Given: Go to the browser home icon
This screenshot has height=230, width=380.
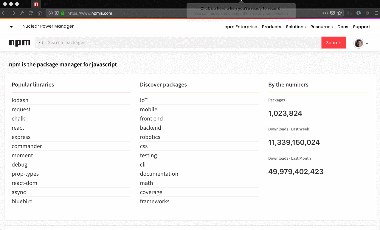Looking at the screenshot, I should tap(40, 13).
